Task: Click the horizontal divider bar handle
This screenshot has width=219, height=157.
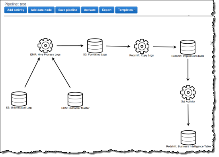Action: [189, 16]
